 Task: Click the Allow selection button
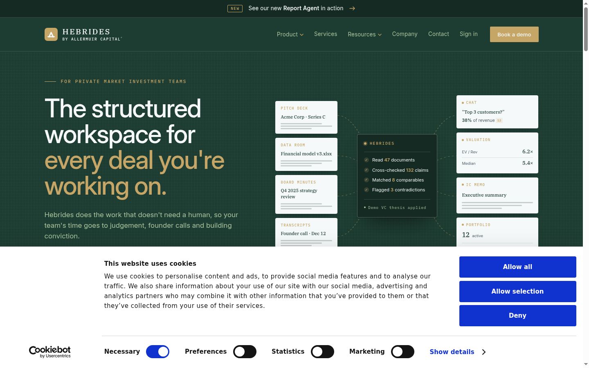click(x=518, y=292)
